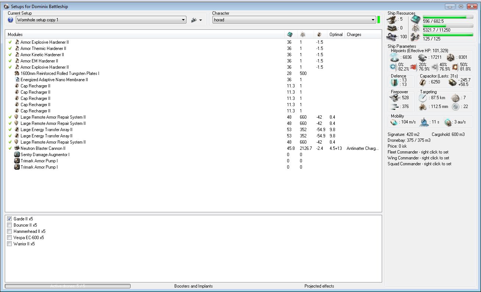The image size is (481, 292).
Task: Toggle the checkmark on Neutron Blaster Cannon II
Action: 10,148
